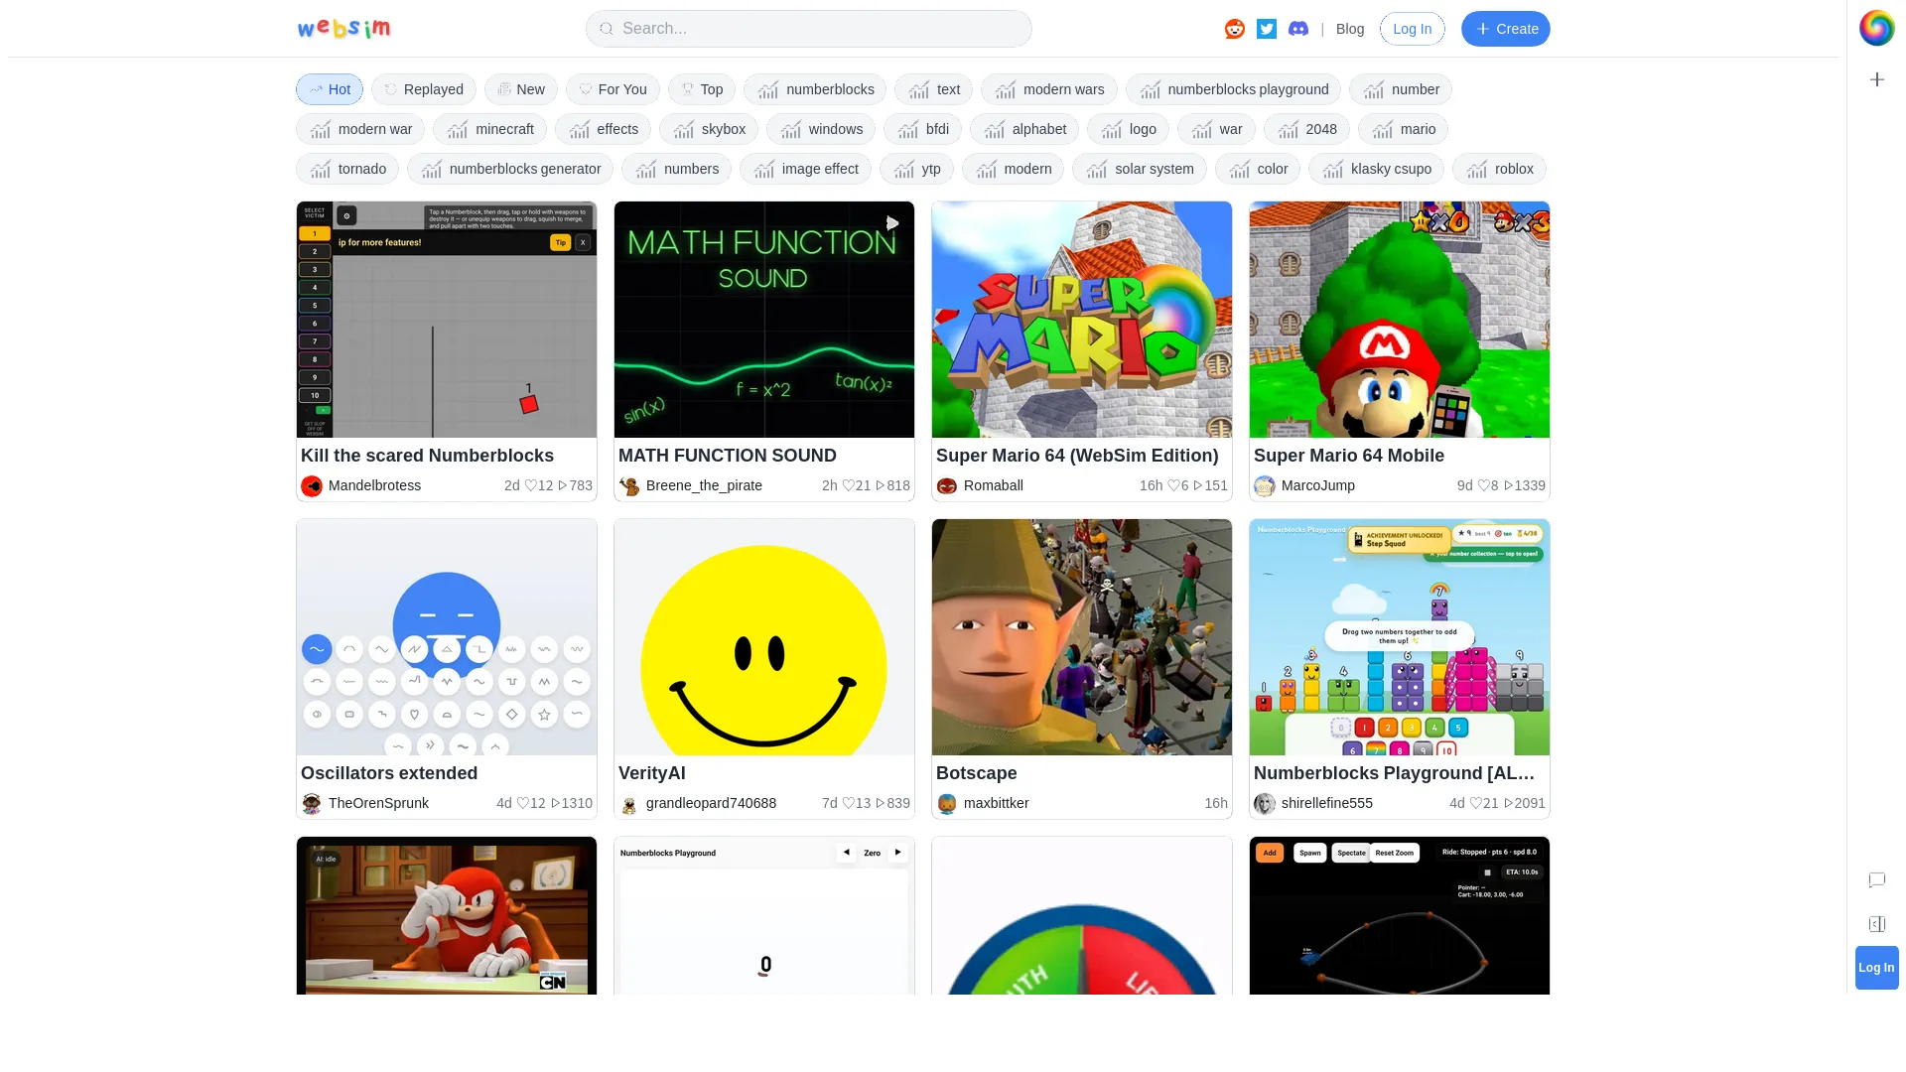Filter by ytp tag

point(916,169)
